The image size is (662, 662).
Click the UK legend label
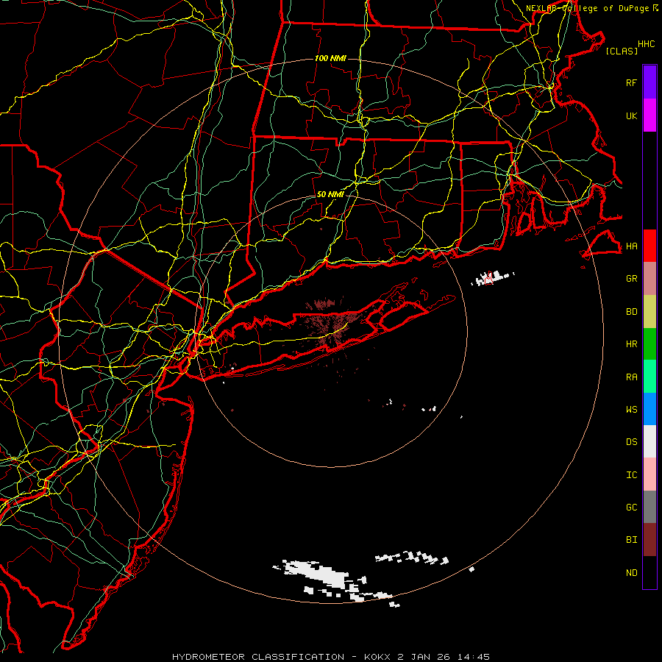[632, 115]
